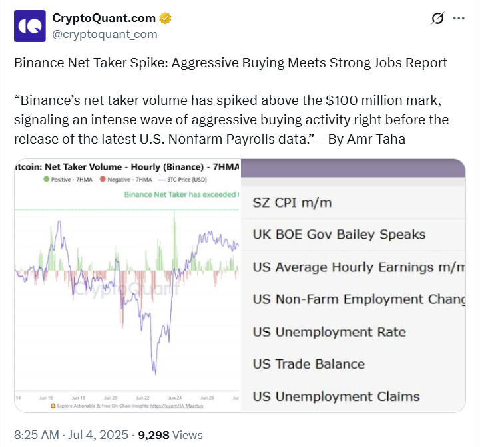Click the tweet headline text about Binance
This screenshot has height=447, width=480.
coord(230,63)
